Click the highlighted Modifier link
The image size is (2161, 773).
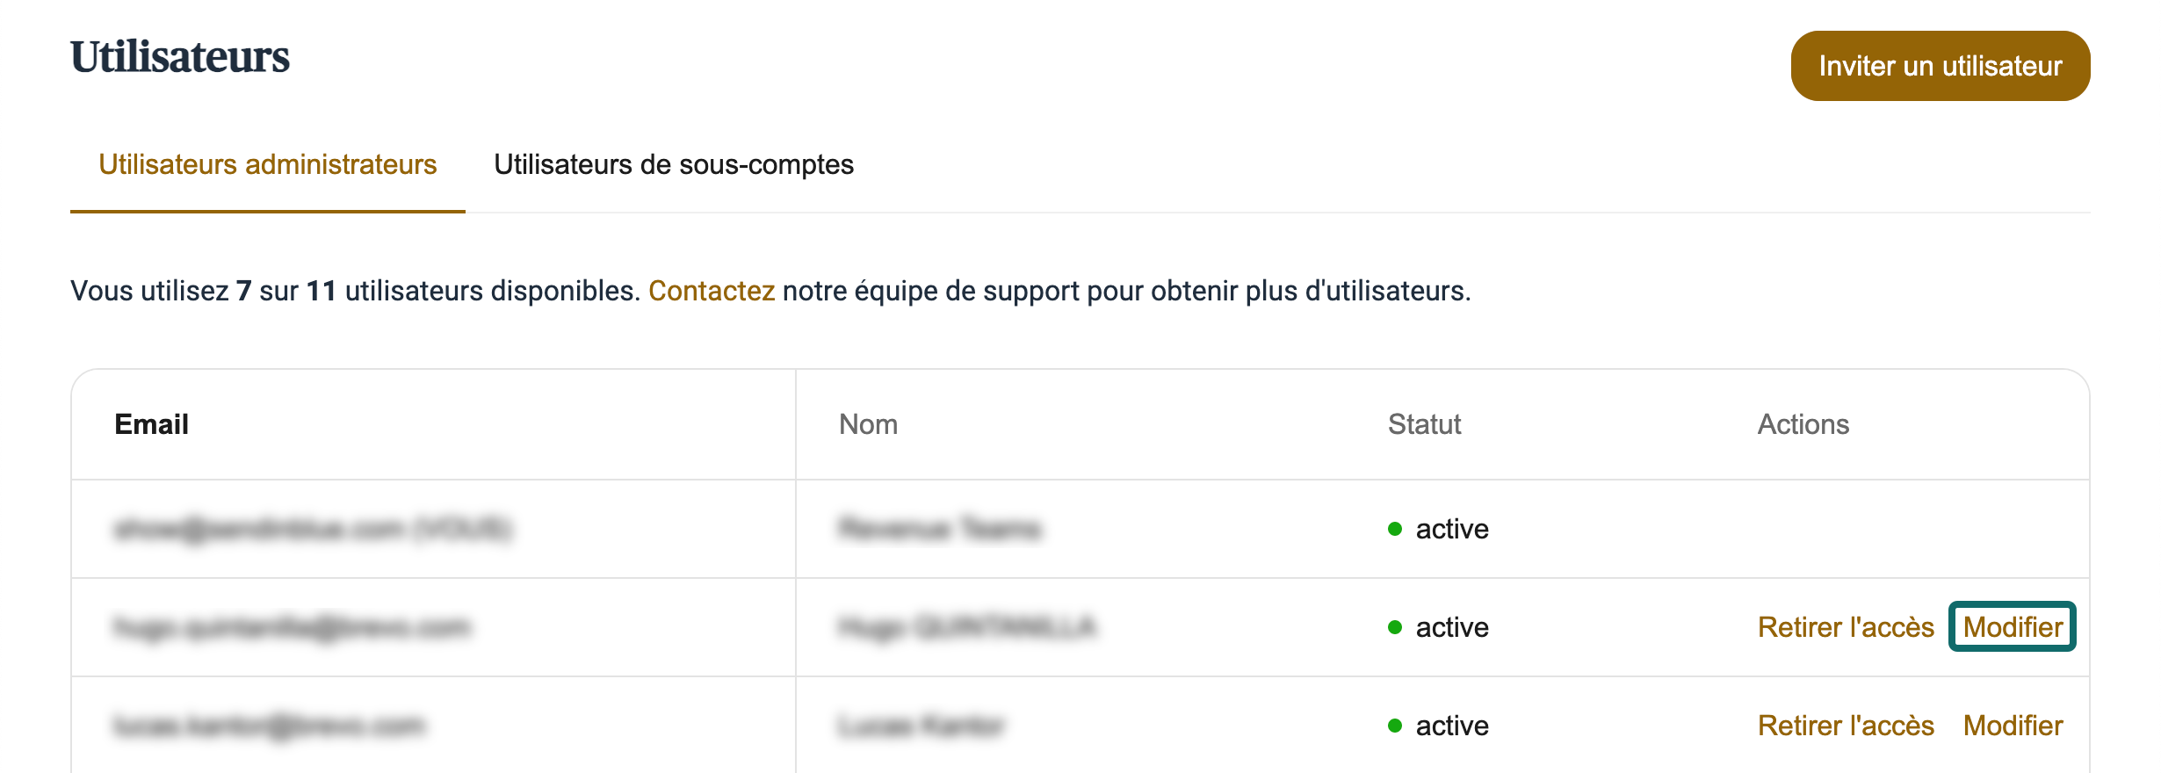click(2012, 627)
